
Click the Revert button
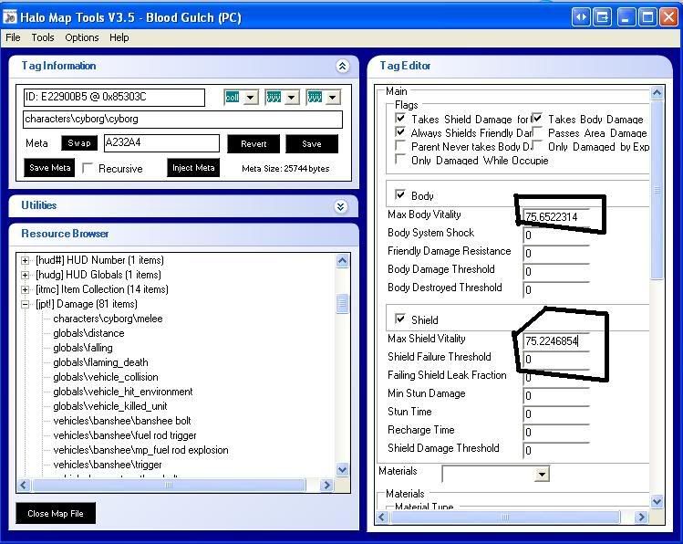click(254, 144)
